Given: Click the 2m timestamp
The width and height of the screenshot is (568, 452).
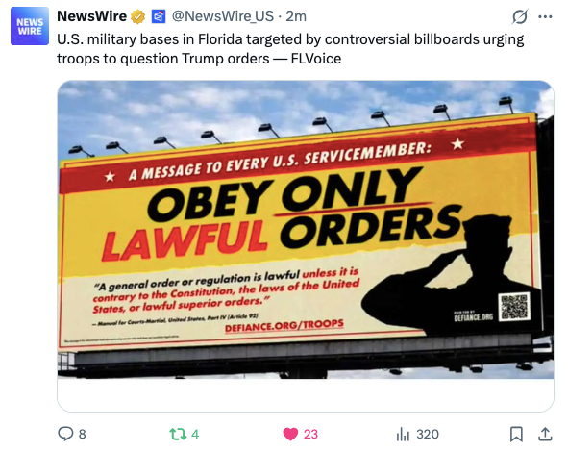Looking at the screenshot, I should (296, 16).
